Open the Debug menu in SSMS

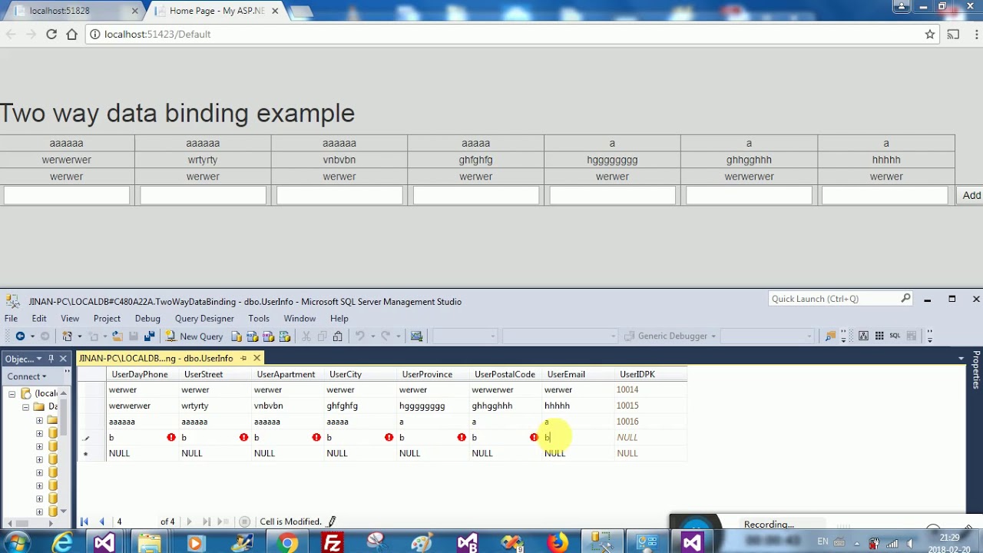click(x=147, y=318)
